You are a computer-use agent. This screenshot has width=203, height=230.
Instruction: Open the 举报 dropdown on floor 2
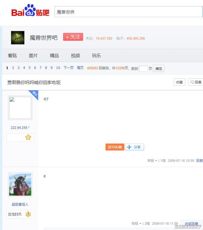[x=136, y=224]
